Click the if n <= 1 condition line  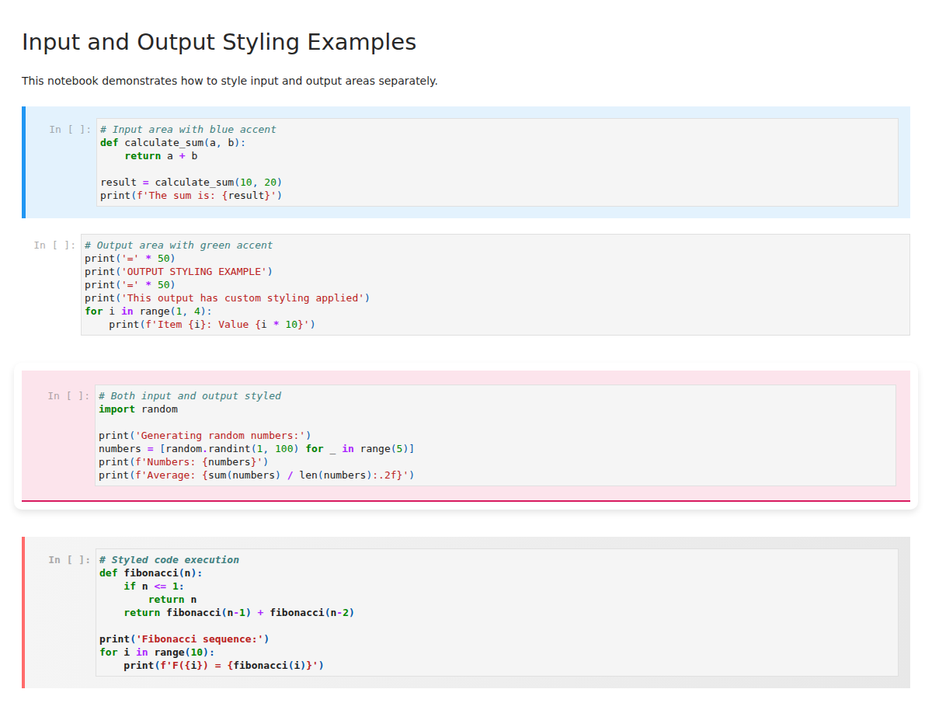pos(155,586)
